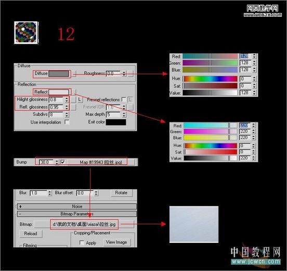The width and height of the screenshot is (287, 271).
Task: Toggle the Hilight glossiness L lock button
Action: (x=80, y=100)
